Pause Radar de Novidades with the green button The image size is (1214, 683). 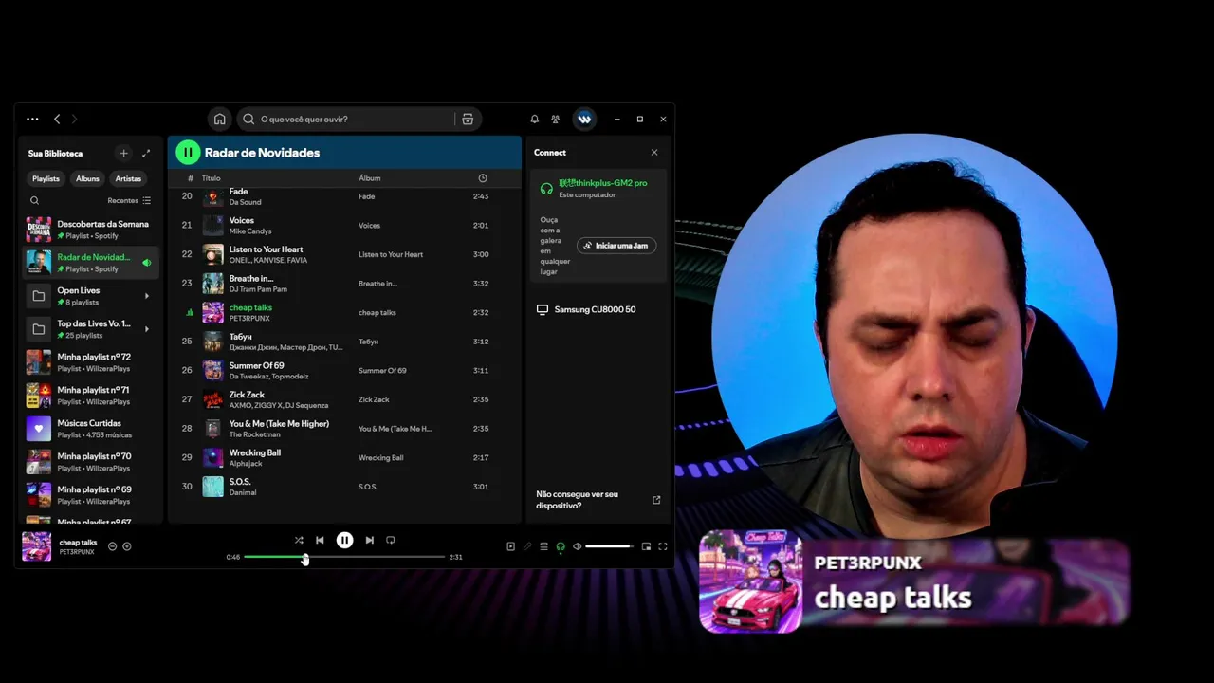point(188,152)
